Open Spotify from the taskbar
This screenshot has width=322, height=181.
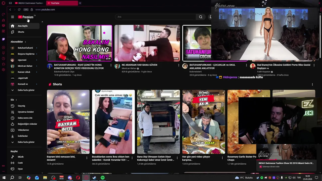click(103, 178)
